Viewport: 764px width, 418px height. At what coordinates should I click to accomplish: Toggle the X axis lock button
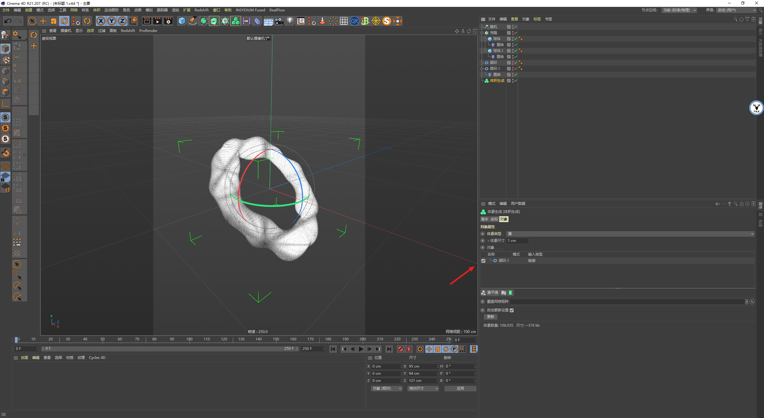point(101,21)
